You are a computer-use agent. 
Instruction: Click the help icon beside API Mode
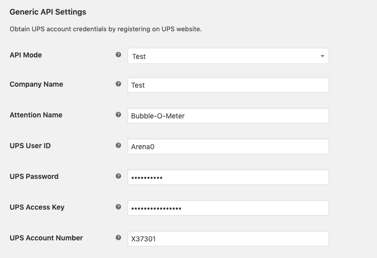coord(118,54)
